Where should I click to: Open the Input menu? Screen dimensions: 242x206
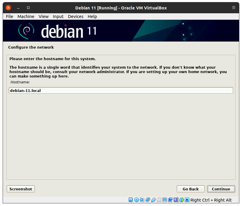tap(58, 17)
